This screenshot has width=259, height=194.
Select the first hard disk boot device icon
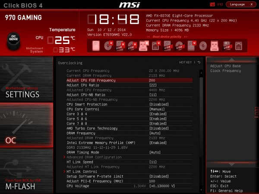coord(95,45)
